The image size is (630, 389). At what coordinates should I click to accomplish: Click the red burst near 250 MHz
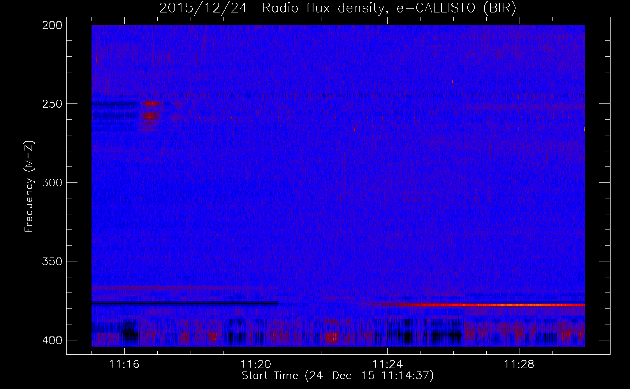pyautogui.click(x=151, y=103)
